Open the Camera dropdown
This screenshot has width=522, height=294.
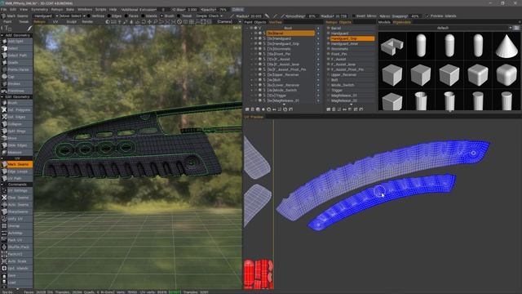228,22
